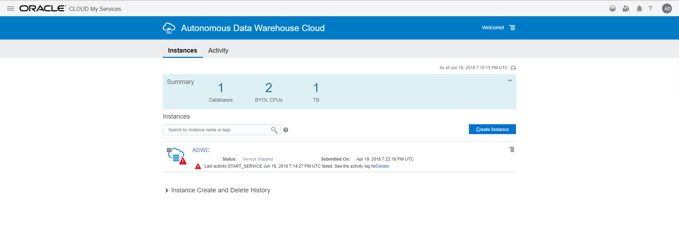
Task: Open the ADWC instance actions menu
Action: (x=512, y=150)
